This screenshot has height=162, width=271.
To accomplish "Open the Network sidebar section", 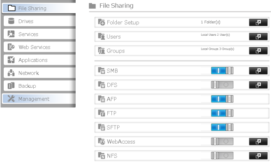I will coord(39,73).
